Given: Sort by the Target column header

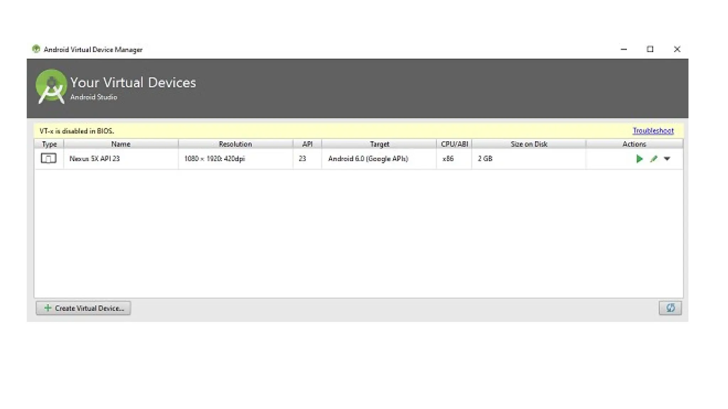Looking at the screenshot, I should [379, 144].
